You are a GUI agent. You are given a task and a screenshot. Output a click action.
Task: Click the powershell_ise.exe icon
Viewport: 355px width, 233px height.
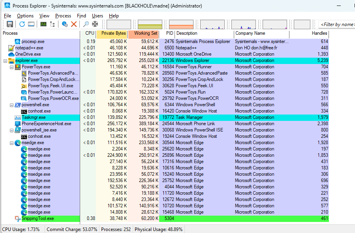point(18,130)
